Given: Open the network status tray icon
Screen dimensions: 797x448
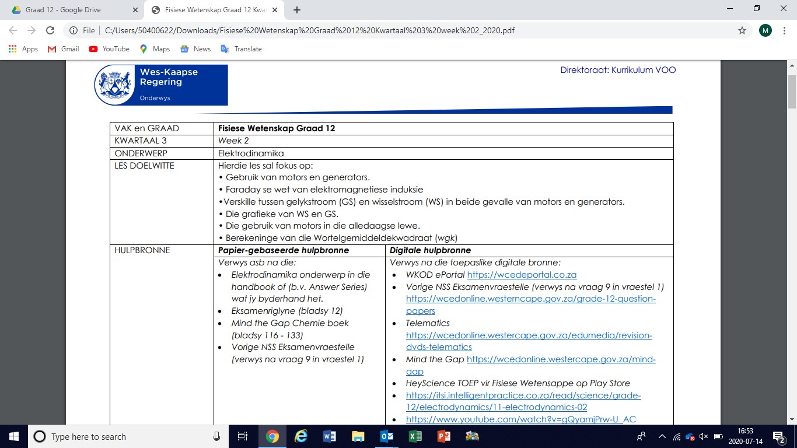Looking at the screenshot, I should [677, 436].
